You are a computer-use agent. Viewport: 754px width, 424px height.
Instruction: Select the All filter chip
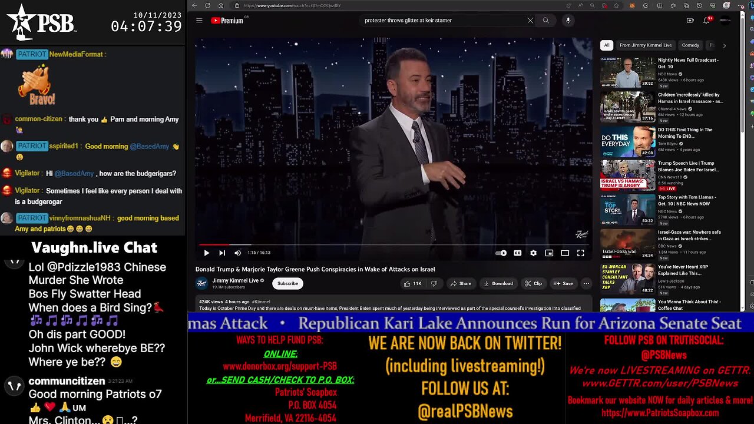pyautogui.click(x=607, y=45)
